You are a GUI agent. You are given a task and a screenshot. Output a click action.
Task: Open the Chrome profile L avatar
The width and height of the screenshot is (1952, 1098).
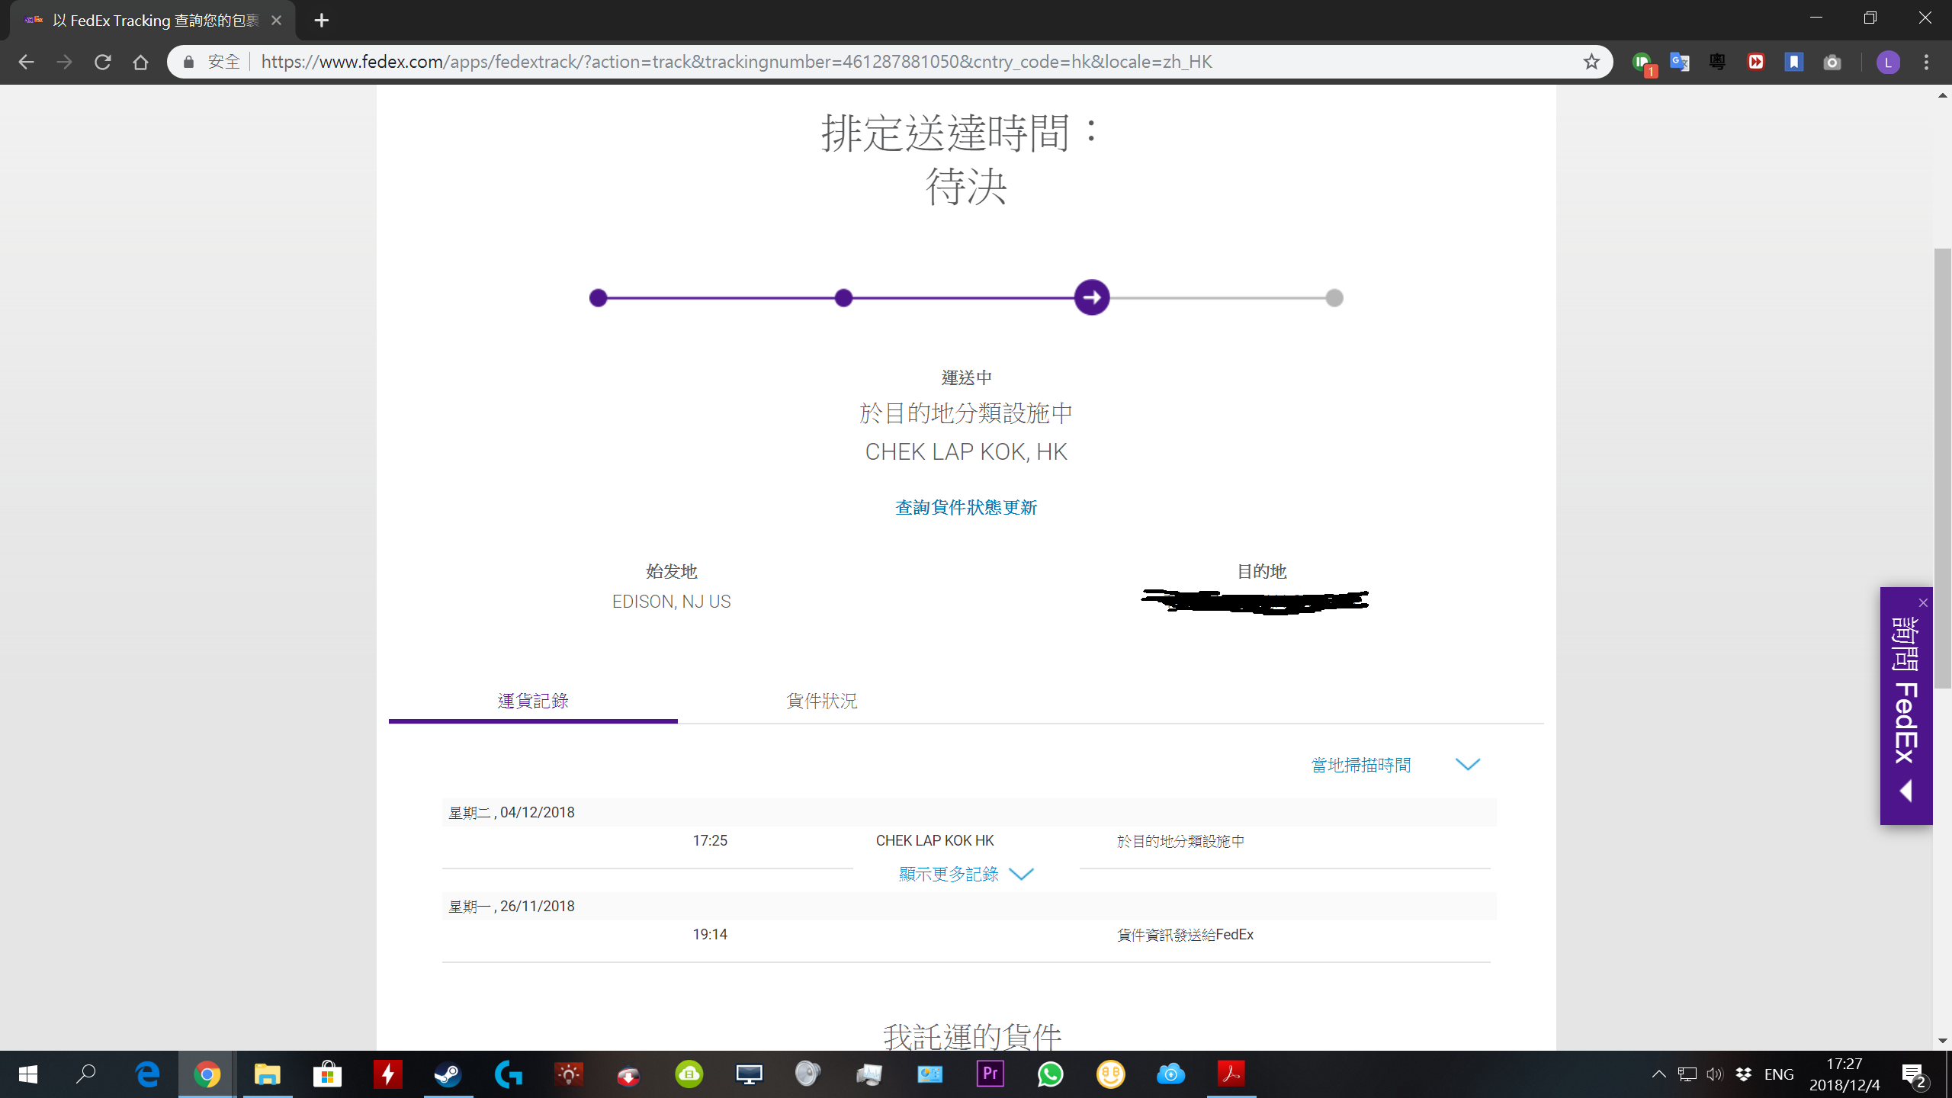pos(1888,62)
